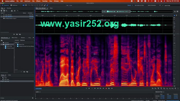This screenshot has width=180, height=101.
Task: Click Move Playhead to Previous in transport
Action: coord(95,88)
